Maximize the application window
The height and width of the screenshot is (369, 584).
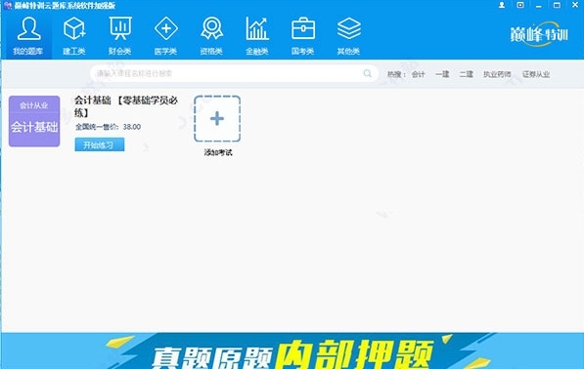pyautogui.click(x=557, y=5)
